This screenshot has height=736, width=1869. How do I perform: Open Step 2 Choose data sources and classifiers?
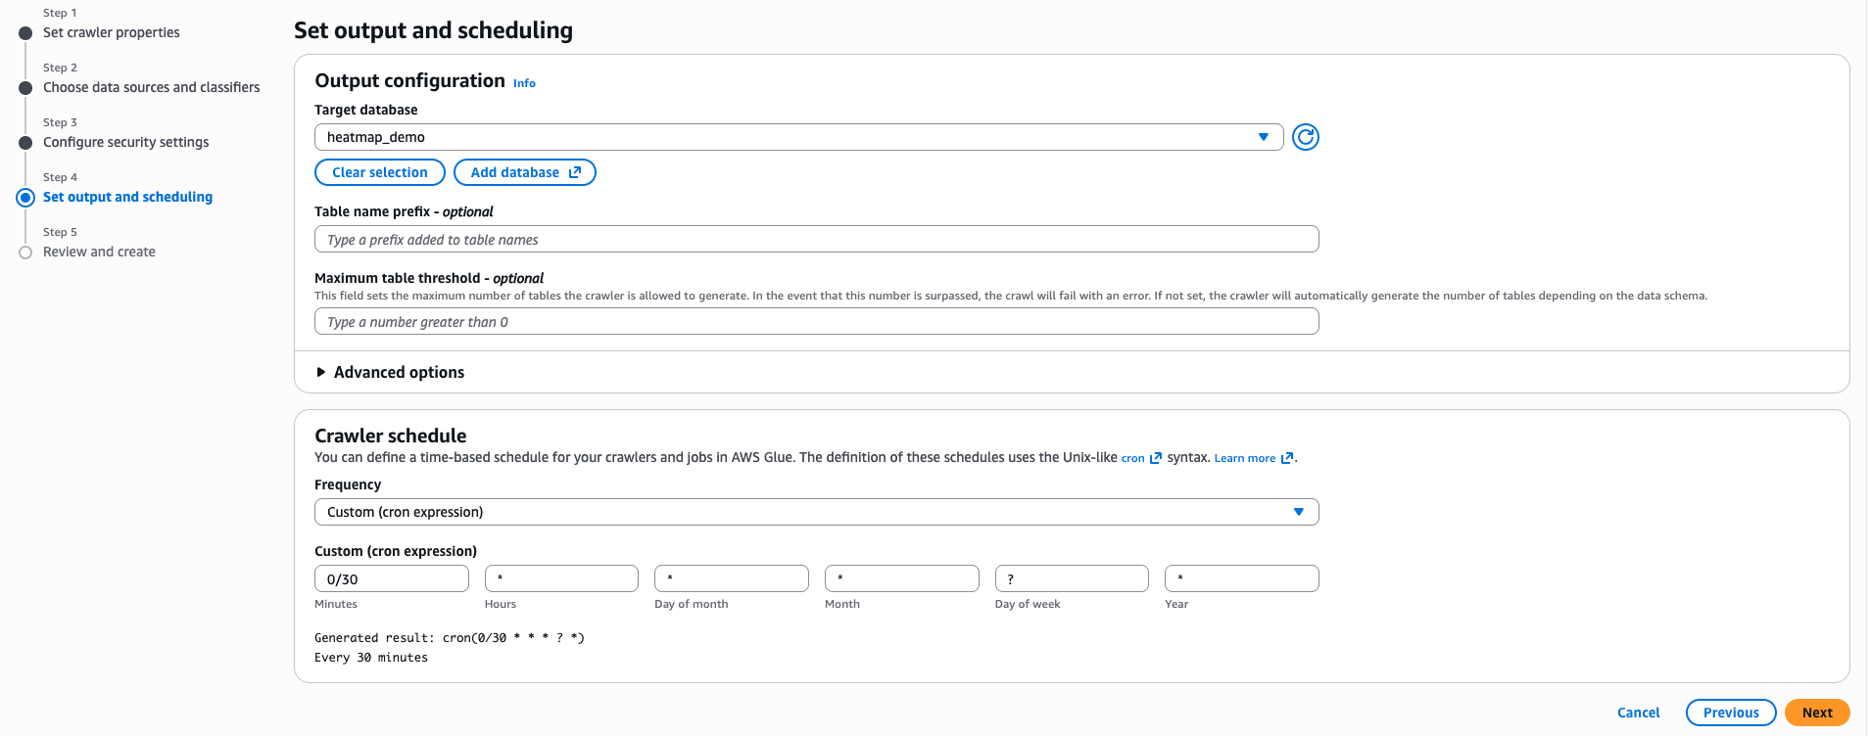[151, 88]
